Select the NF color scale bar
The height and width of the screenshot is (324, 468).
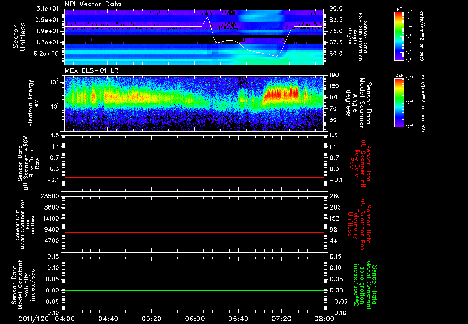coord(397,37)
